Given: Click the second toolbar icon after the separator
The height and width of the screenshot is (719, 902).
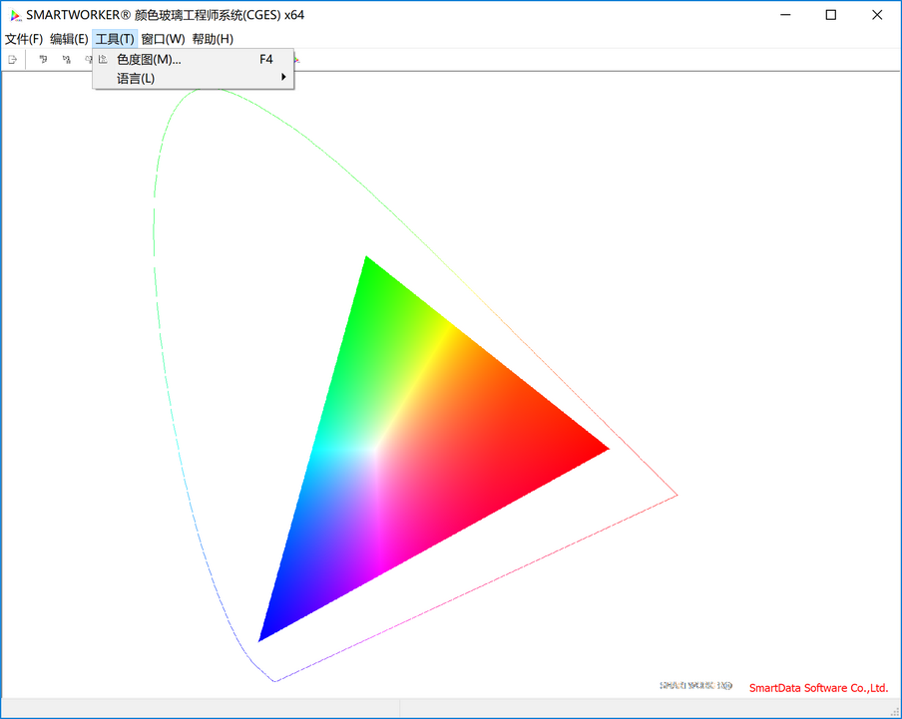Looking at the screenshot, I should (x=66, y=60).
